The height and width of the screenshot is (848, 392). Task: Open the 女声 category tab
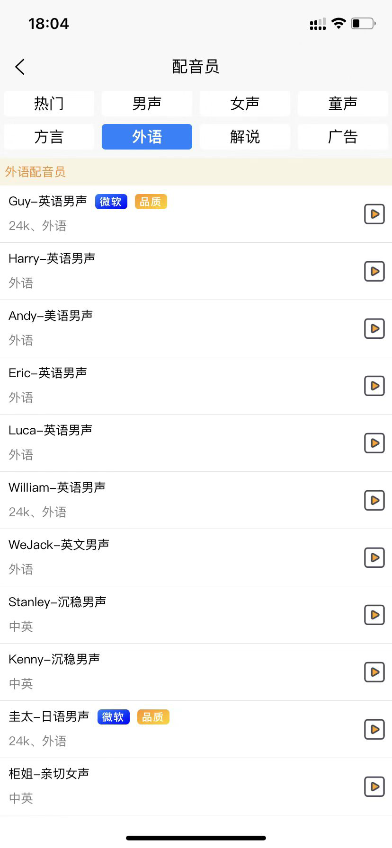coord(245,104)
